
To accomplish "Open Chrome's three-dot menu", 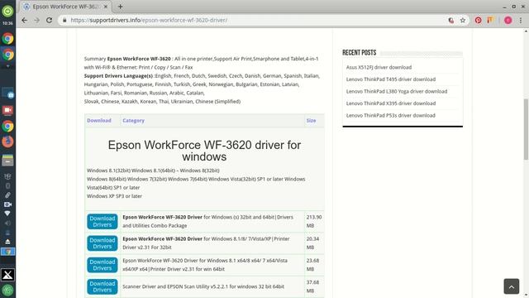I will coord(521,20).
